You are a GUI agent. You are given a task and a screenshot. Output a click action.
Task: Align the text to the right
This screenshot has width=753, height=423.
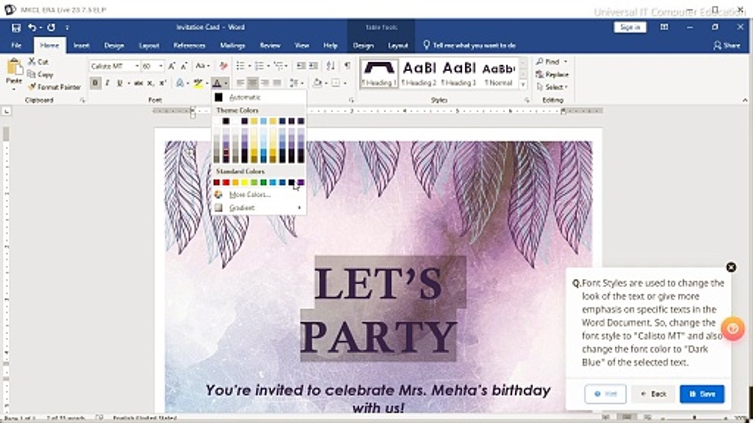(265, 83)
